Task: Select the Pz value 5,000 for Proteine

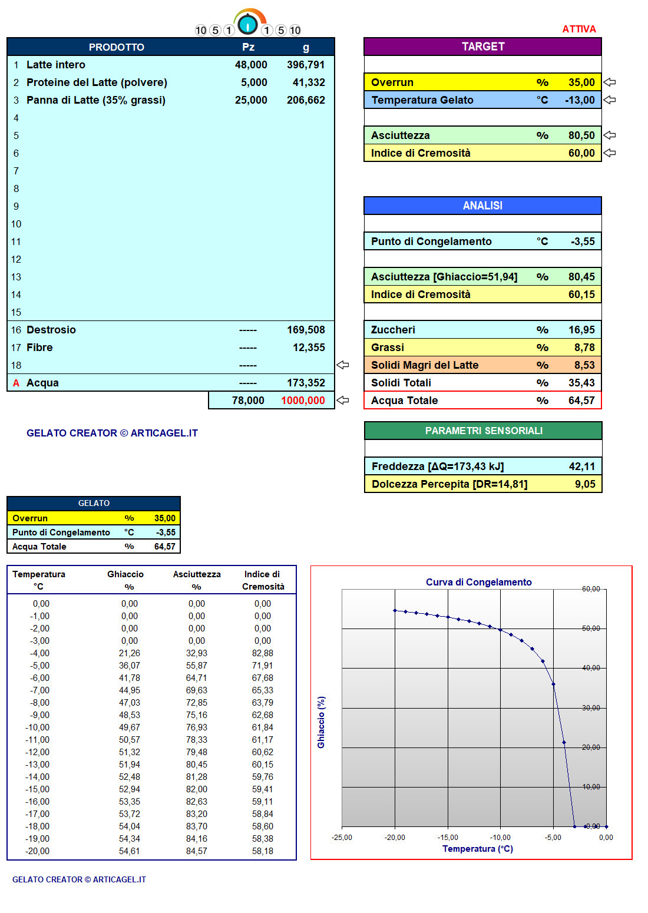Action: pos(254,82)
